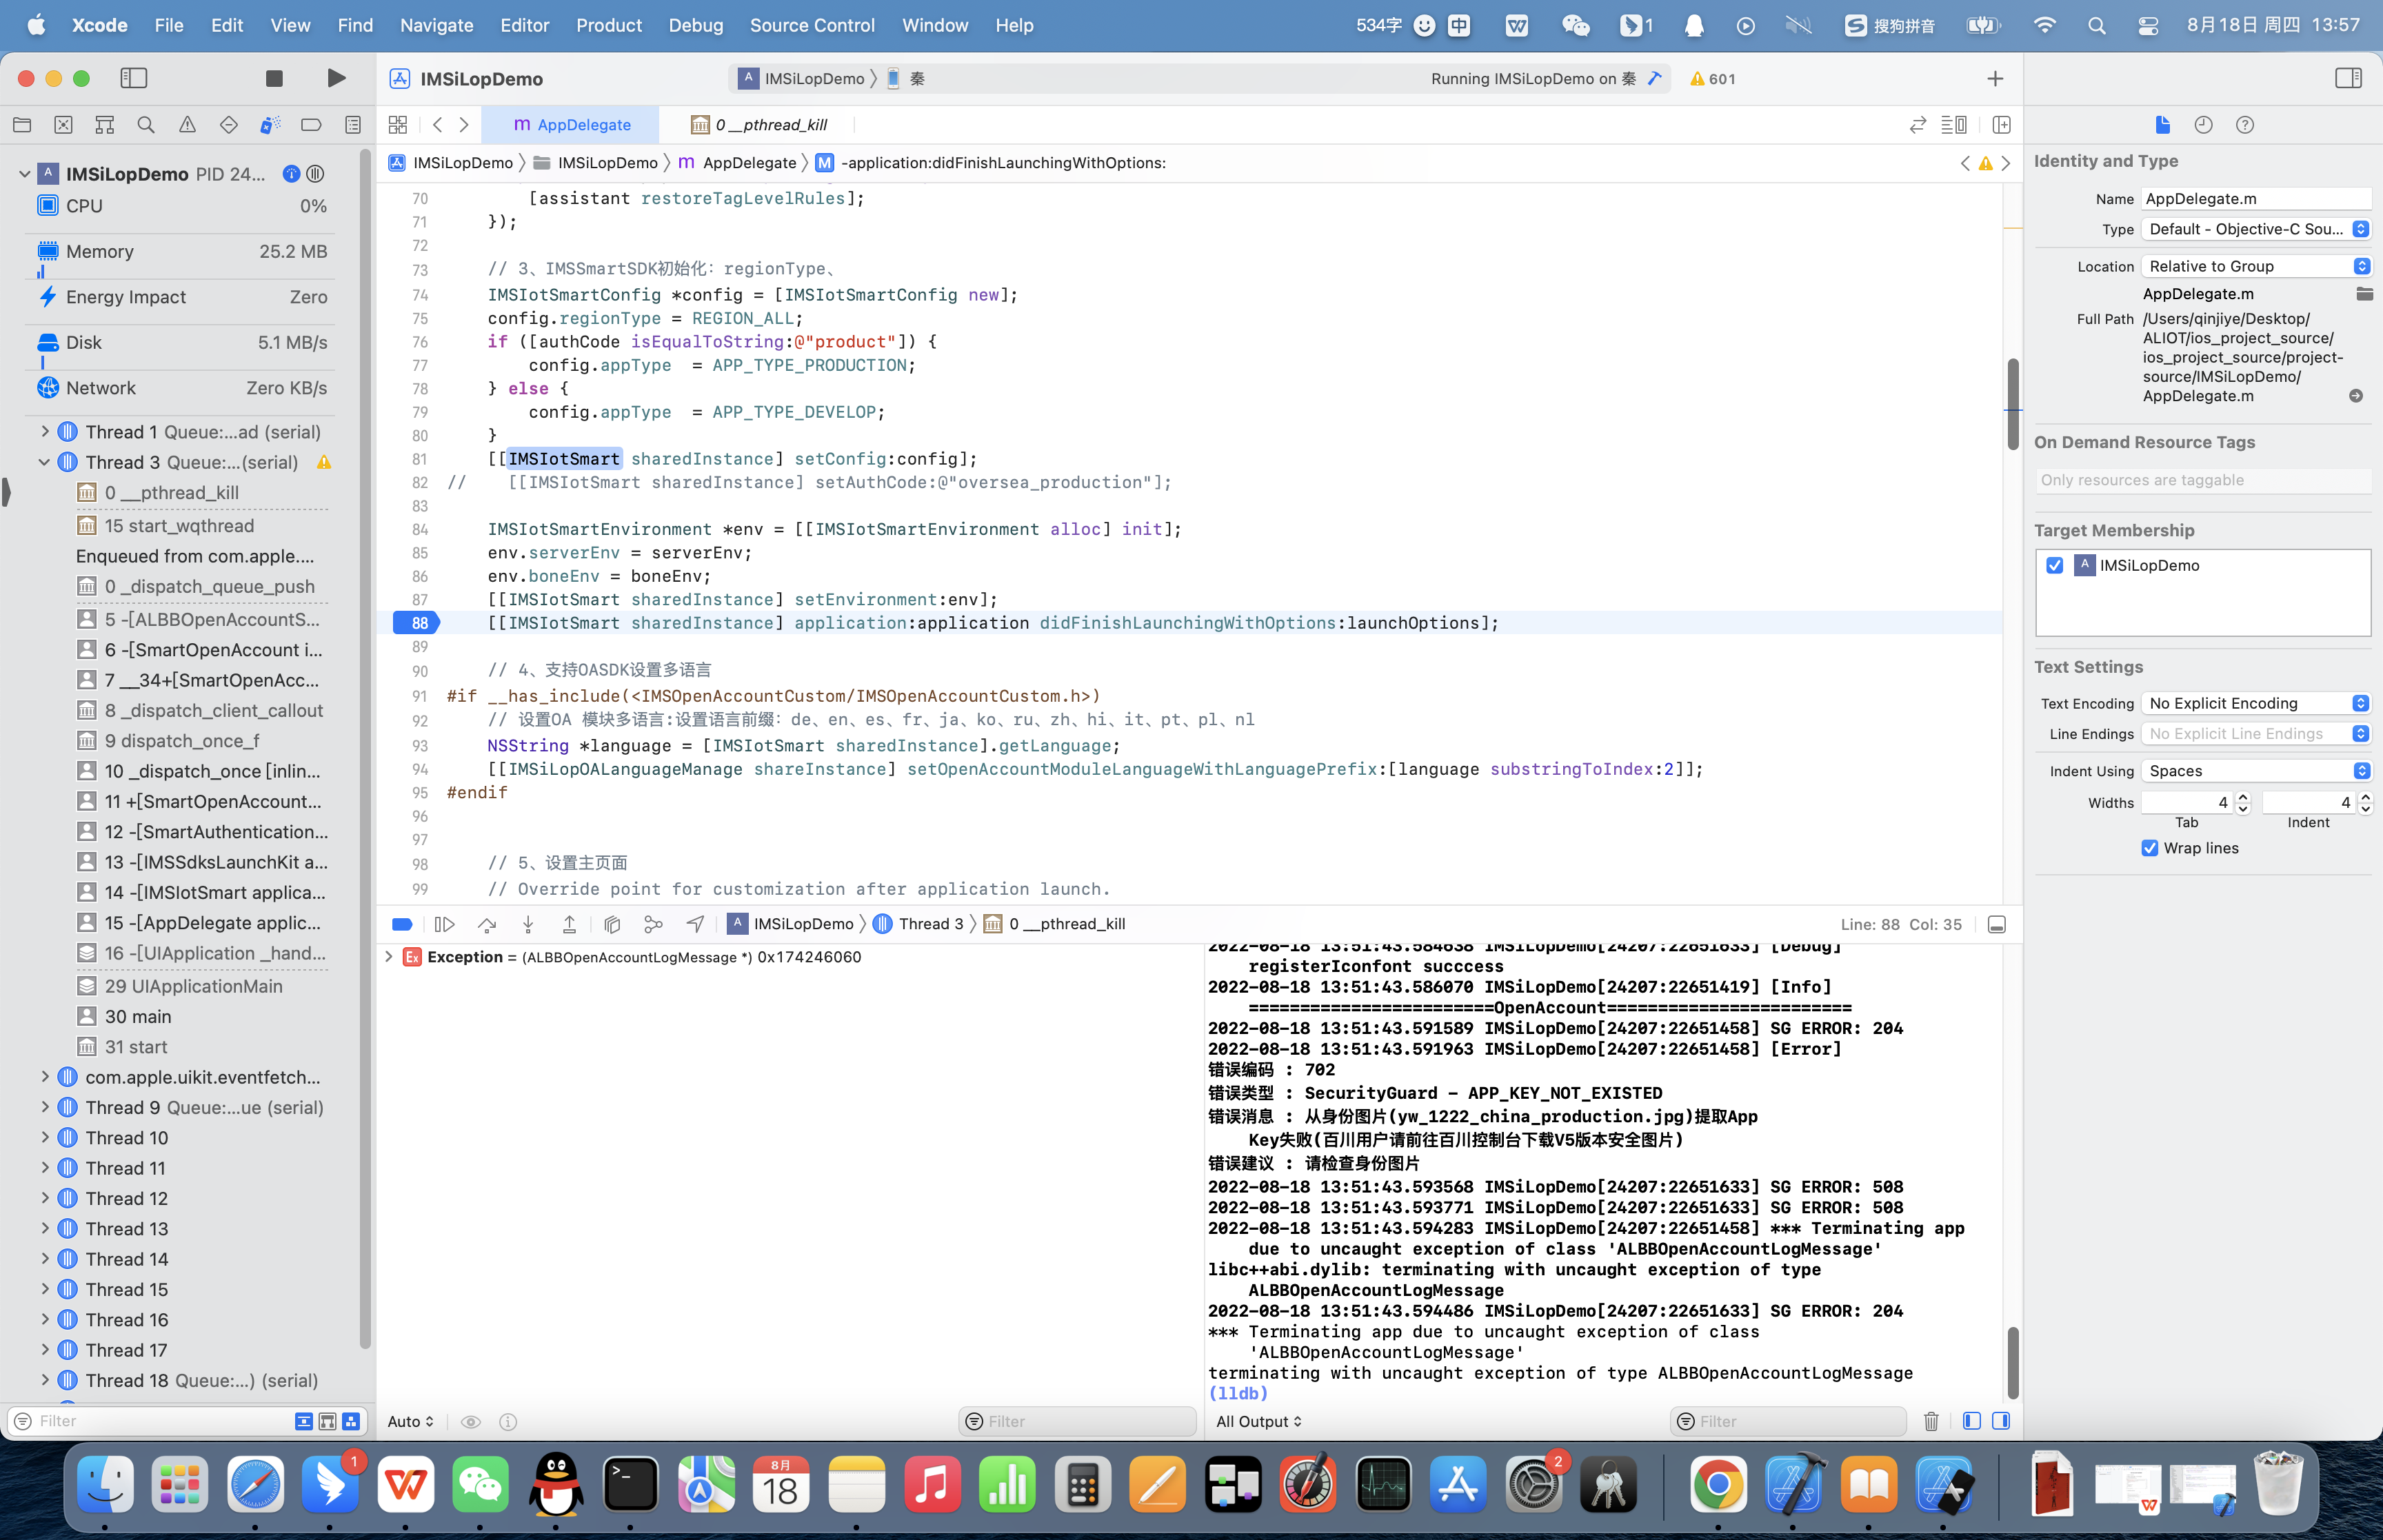Open Debug View Hierarchy tool
Screen dimensions: 2383x1540
612,925
